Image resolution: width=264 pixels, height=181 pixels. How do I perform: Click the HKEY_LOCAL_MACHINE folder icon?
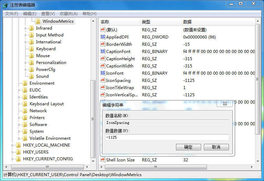pos(18,145)
